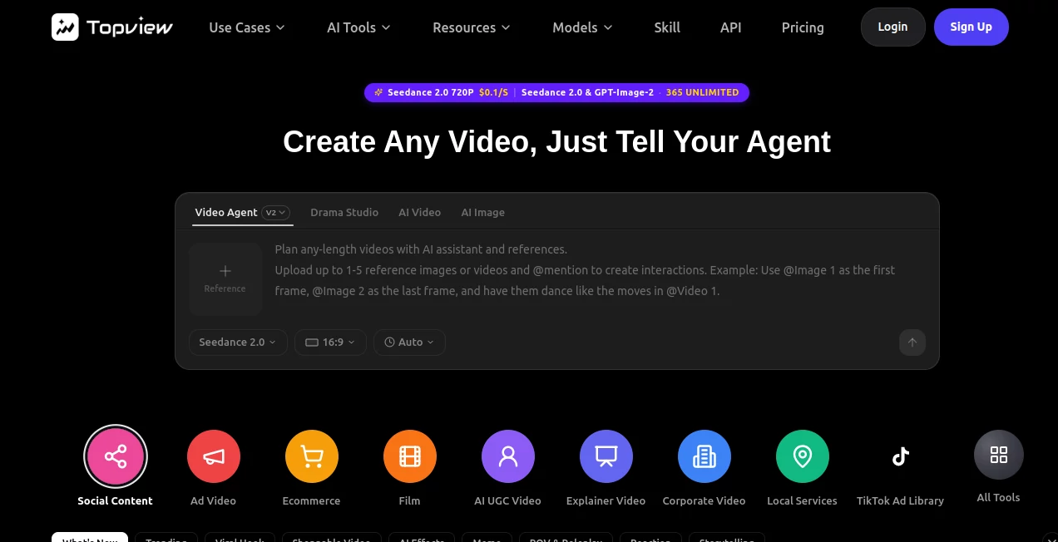Image resolution: width=1058 pixels, height=542 pixels.
Task: Open the All Tools grid icon
Action: [999, 455]
